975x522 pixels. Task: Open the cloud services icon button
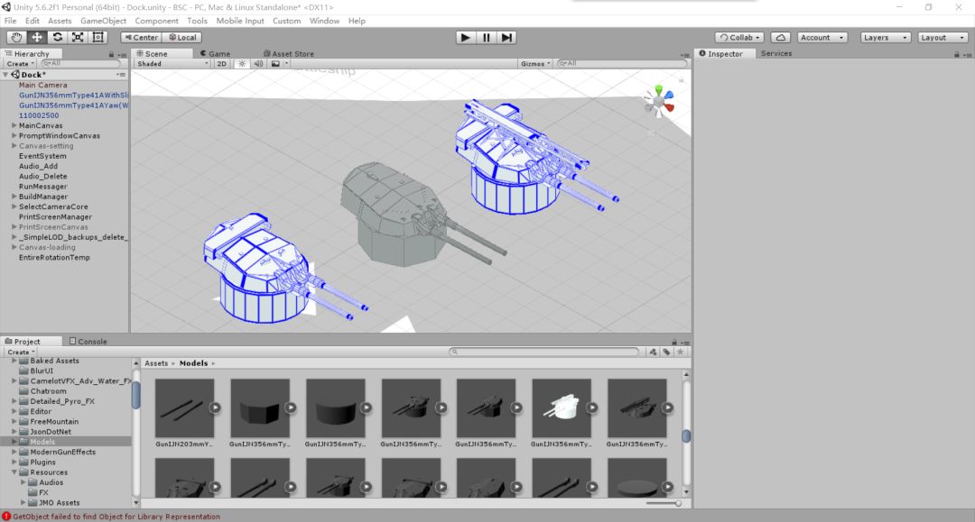pyautogui.click(x=781, y=37)
